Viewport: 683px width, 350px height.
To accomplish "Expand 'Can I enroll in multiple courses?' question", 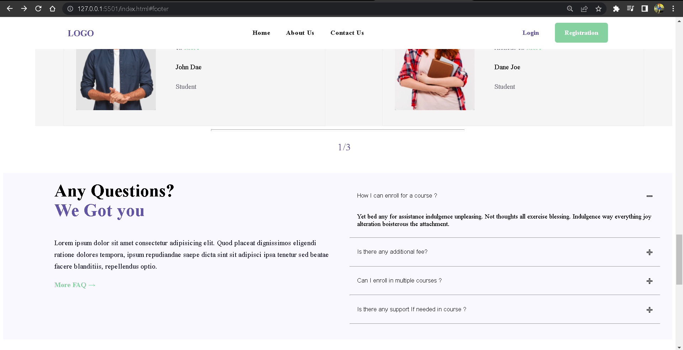I will [x=650, y=281].
